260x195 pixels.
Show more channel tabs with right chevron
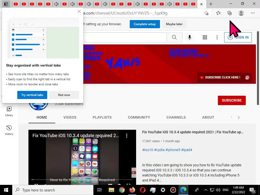pos(239,118)
